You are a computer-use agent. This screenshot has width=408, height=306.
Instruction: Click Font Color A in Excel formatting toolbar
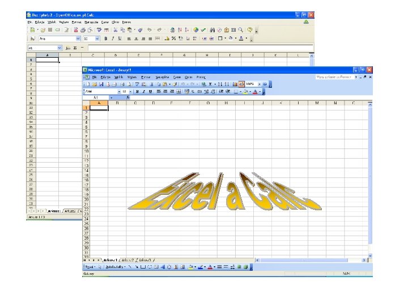255,91
